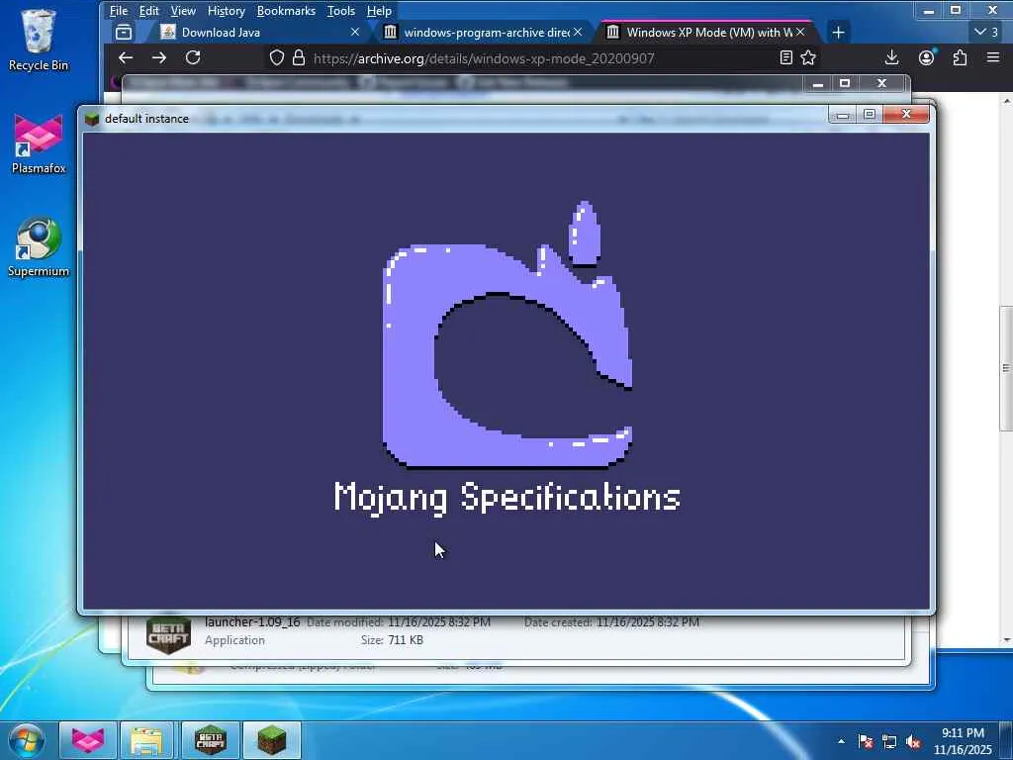Open the tab overview icon beside tabs

(x=124, y=33)
